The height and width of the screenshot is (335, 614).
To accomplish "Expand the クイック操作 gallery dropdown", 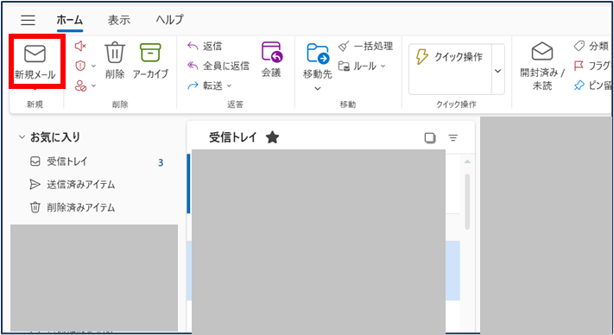I will click(x=497, y=71).
